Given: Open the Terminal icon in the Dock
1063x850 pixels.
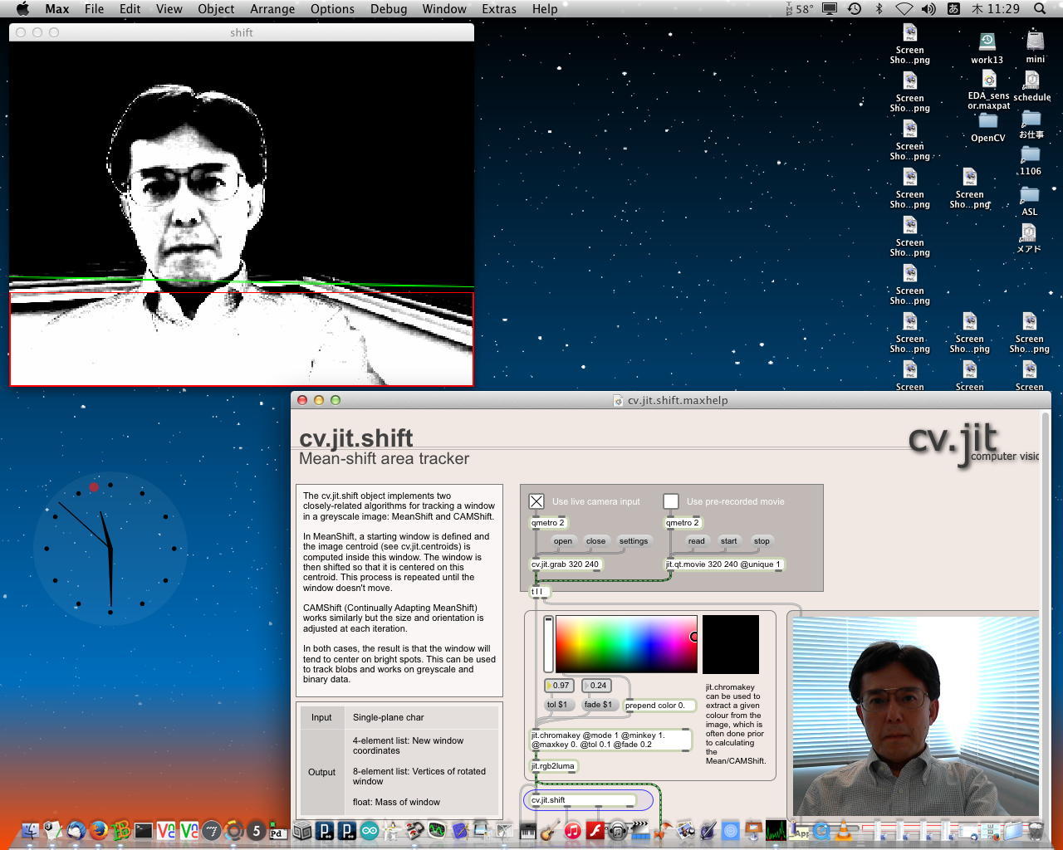Looking at the screenshot, I should (144, 830).
